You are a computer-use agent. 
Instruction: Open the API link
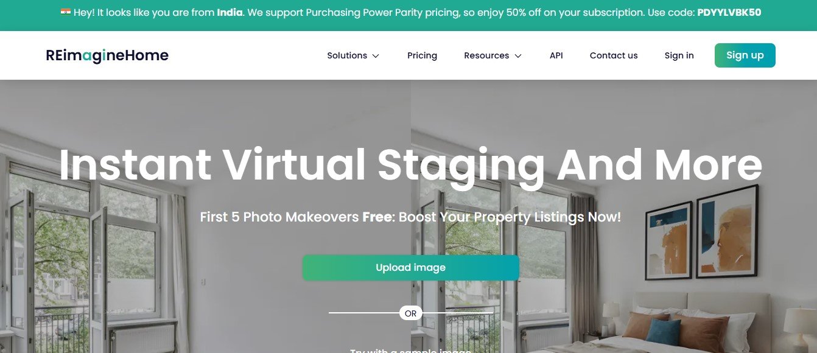(x=556, y=55)
